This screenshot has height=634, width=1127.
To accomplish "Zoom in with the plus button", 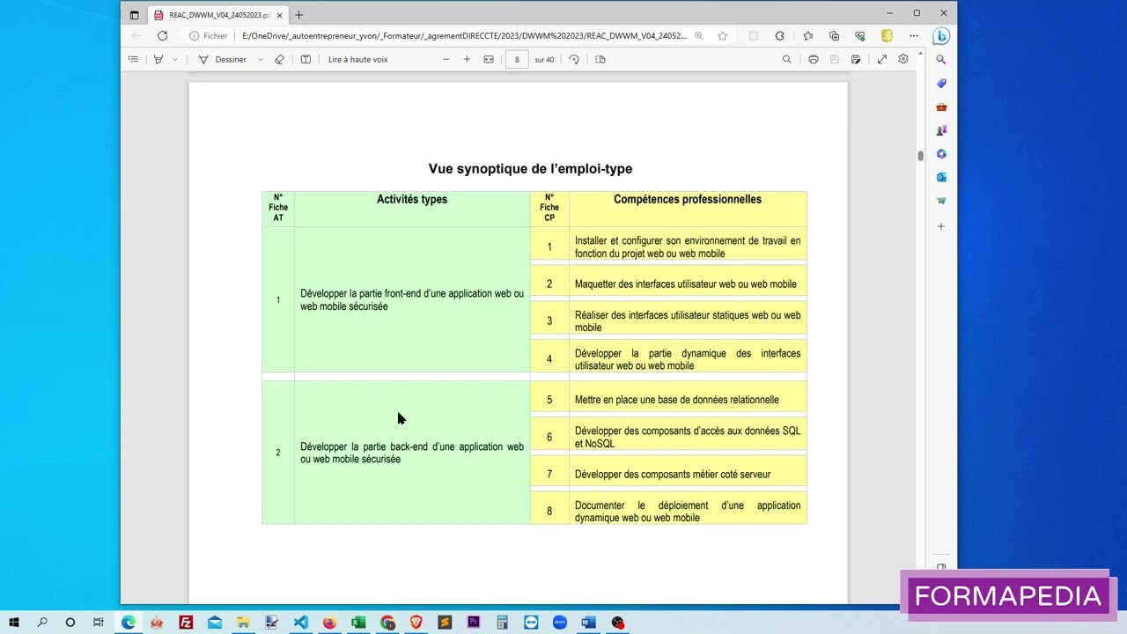I will pyautogui.click(x=467, y=59).
